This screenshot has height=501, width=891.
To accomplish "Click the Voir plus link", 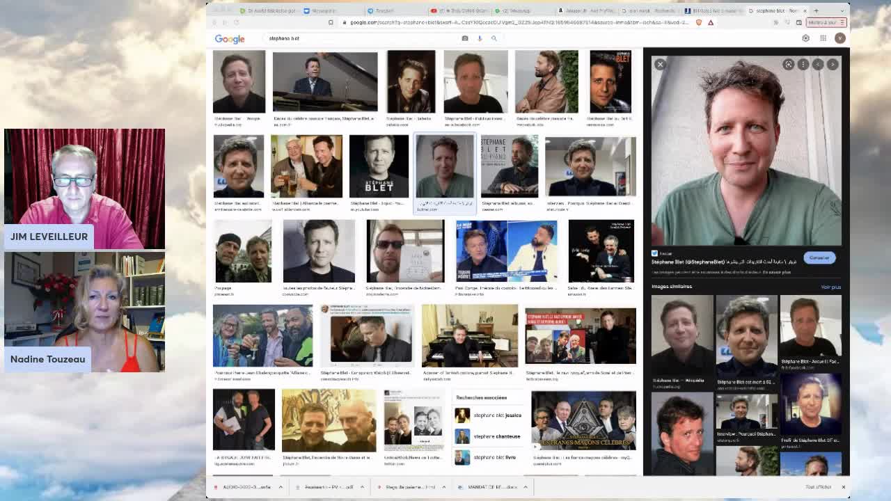I will (x=830, y=287).
